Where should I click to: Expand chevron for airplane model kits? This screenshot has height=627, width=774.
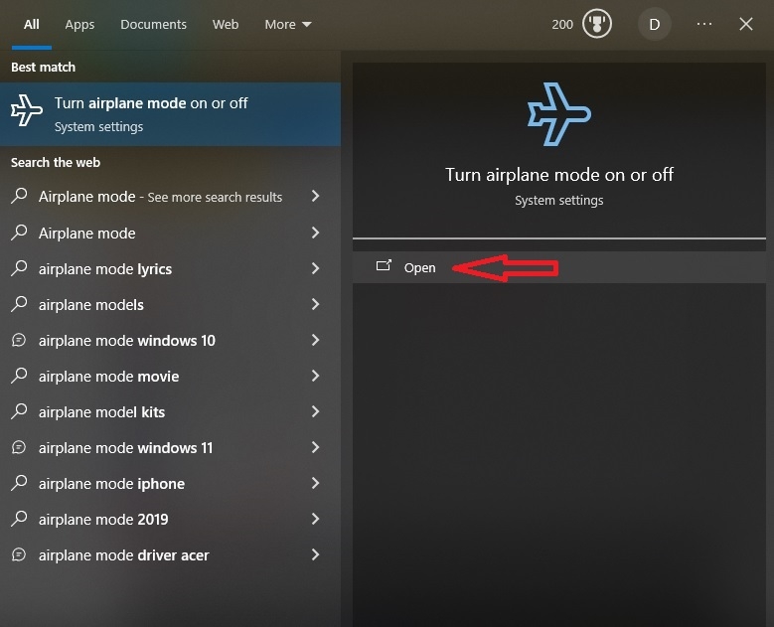tap(315, 411)
